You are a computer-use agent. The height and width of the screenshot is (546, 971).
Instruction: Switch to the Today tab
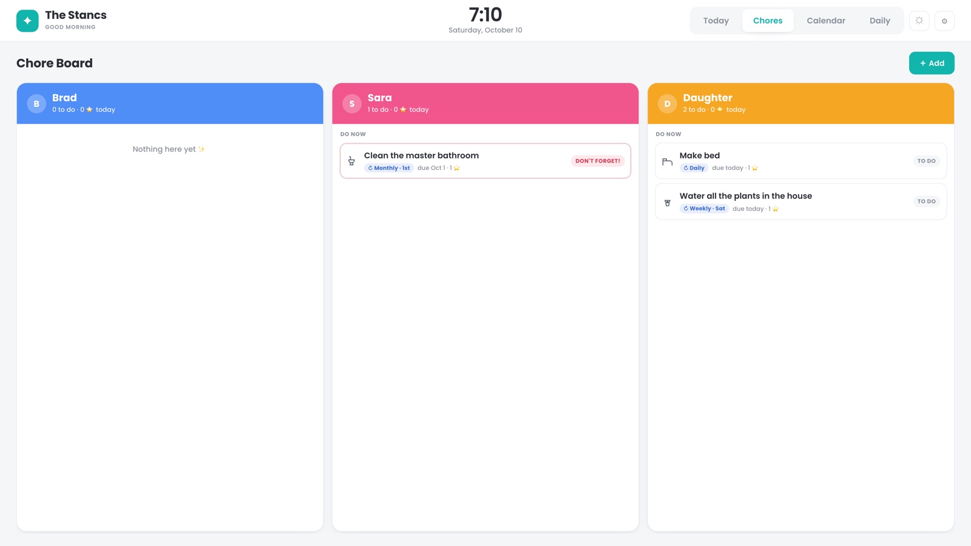pyautogui.click(x=716, y=21)
